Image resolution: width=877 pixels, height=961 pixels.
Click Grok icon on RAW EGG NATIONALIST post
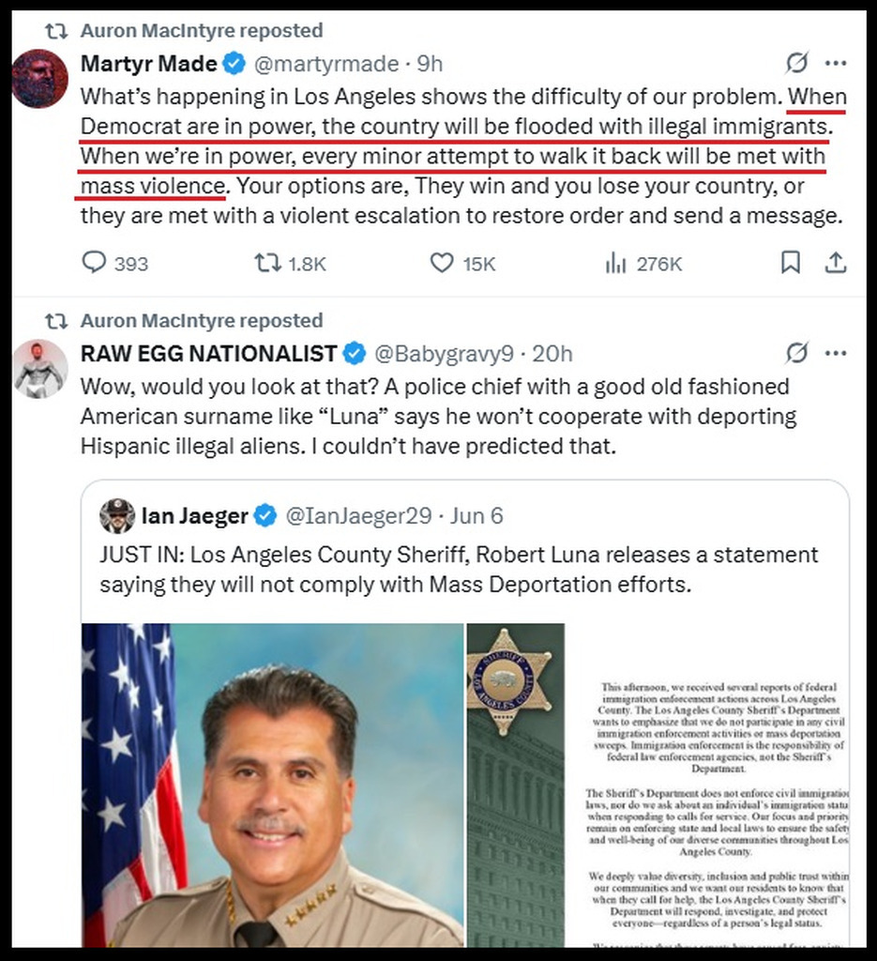[x=796, y=354]
